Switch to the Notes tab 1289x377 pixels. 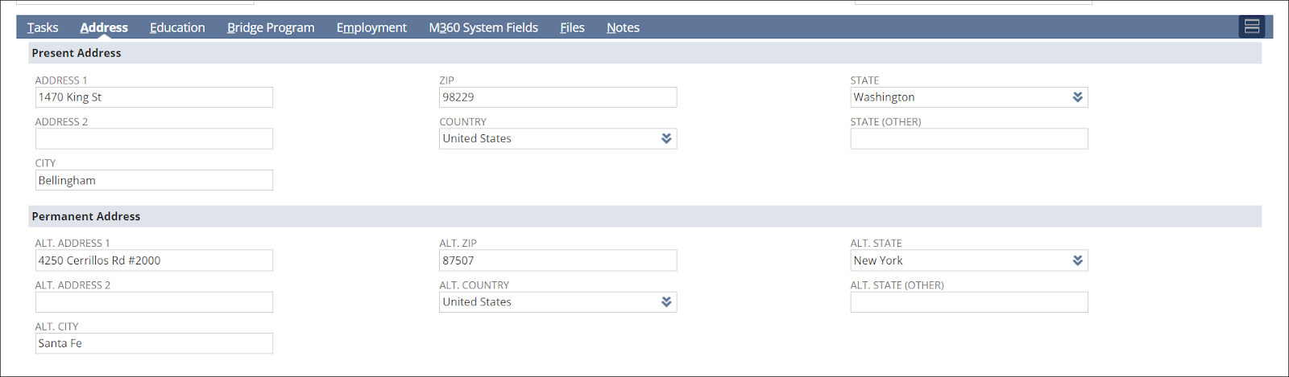click(x=623, y=27)
